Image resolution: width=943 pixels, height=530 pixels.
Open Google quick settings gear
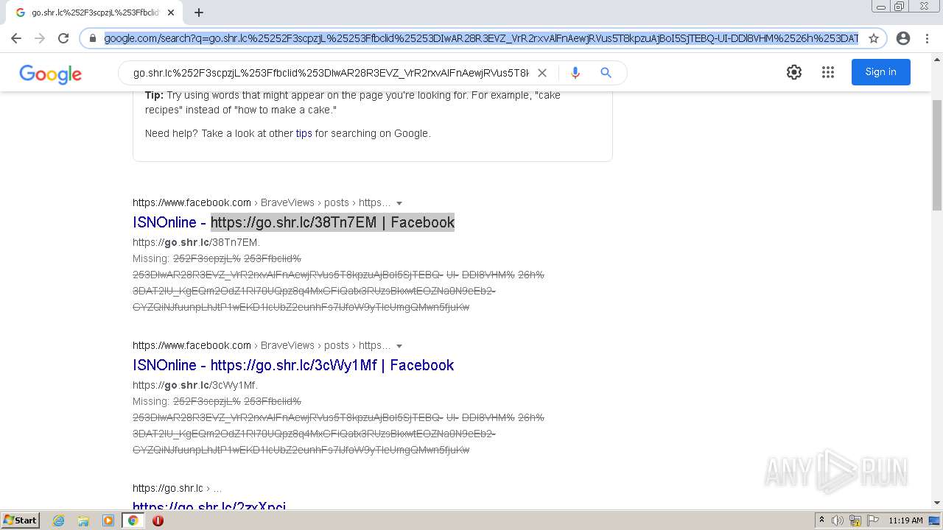coord(794,72)
